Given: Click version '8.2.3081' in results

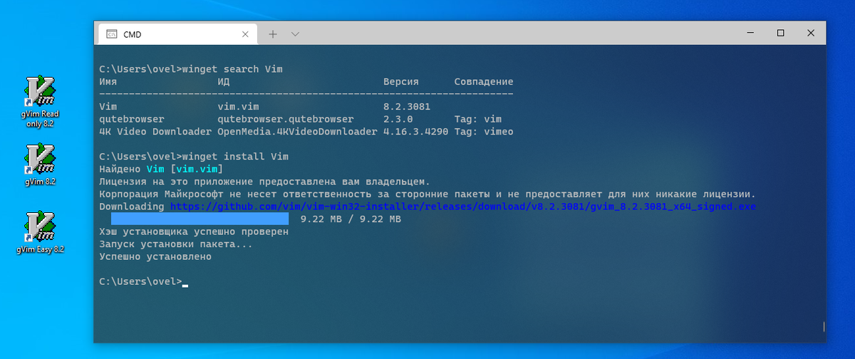Looking at the screenshot, I should [x=407, y=107].
